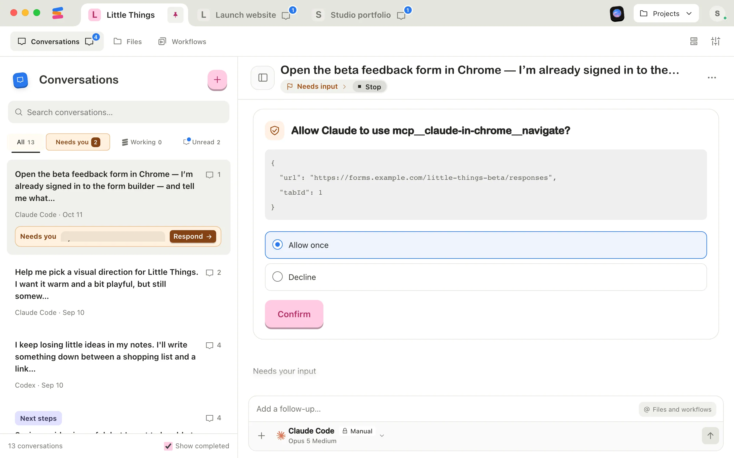Screen dimensions: 734x458
Task: Filter by the Working tab
Action: click(x=142, y=142)
